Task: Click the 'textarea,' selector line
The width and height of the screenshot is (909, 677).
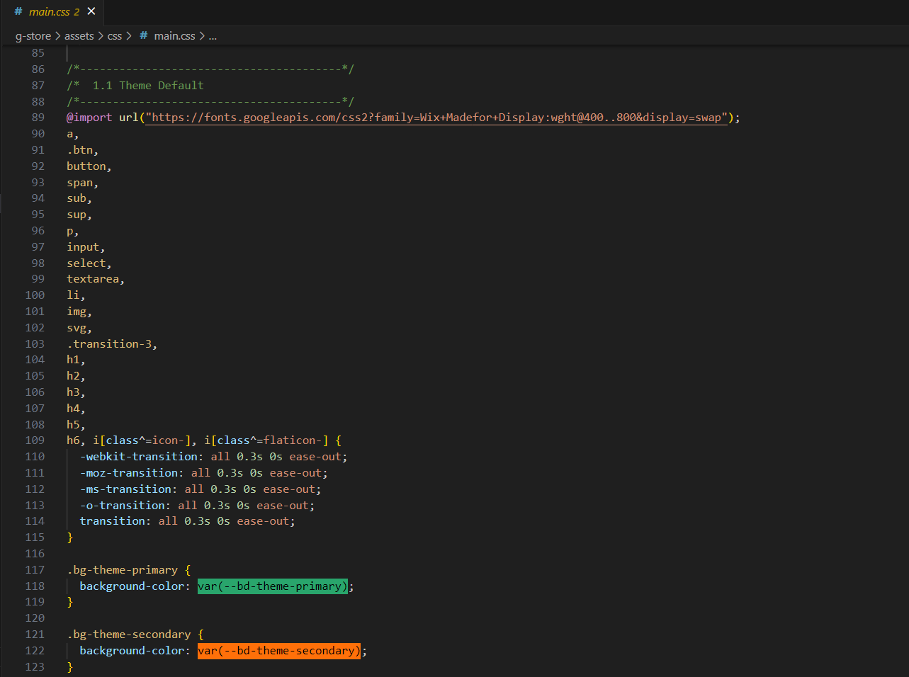Action: [x=96, y=279]
